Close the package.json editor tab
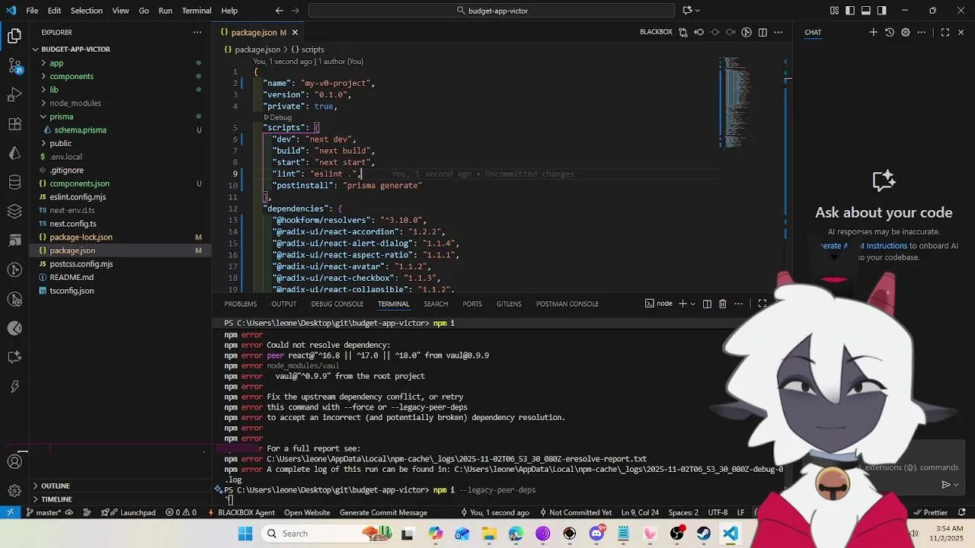Viewport: 975px width, 548px height. coord(295,32)
